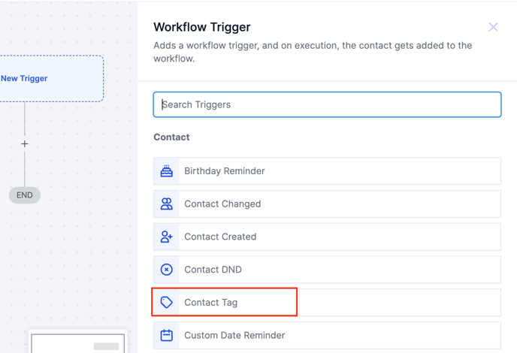Select the Contact DND trigger option
517x353 pixels.
coord(213,270)
